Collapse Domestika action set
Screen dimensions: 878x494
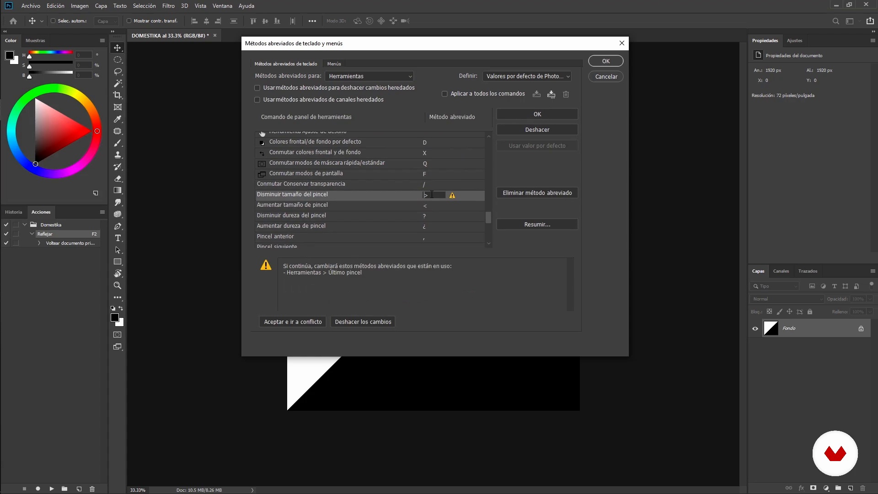[25, 225]
